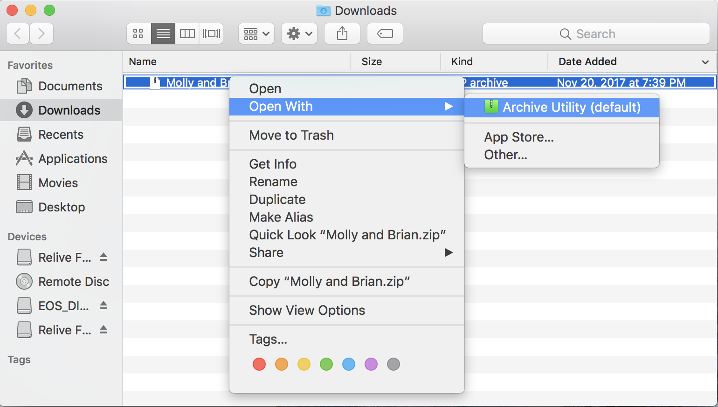718x407 pixels.
Task: Sort by the Size column header
Action: [395, 61]
